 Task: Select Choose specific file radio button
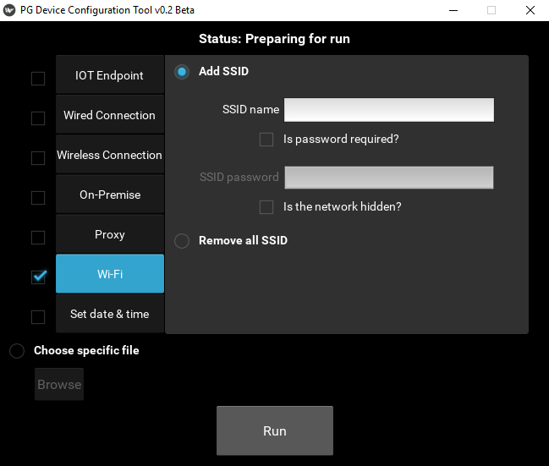17,351
